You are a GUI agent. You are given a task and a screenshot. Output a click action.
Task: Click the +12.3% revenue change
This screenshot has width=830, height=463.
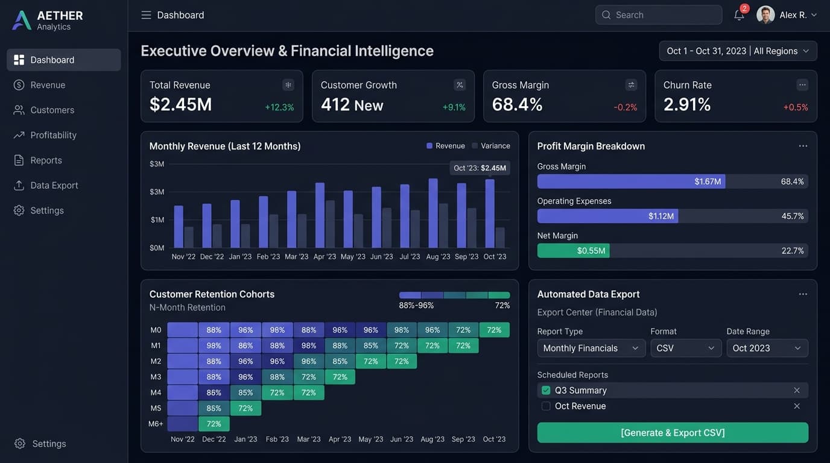[279, 107]
